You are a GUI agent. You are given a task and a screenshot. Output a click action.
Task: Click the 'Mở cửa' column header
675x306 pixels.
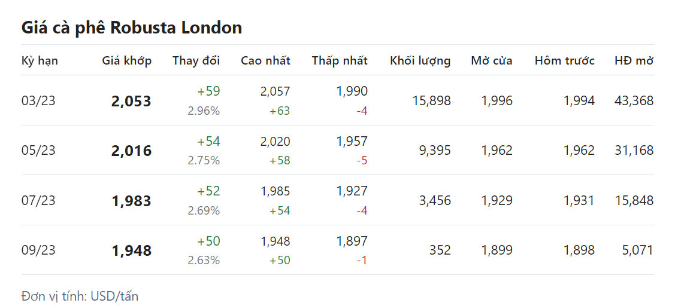[492, 60]
